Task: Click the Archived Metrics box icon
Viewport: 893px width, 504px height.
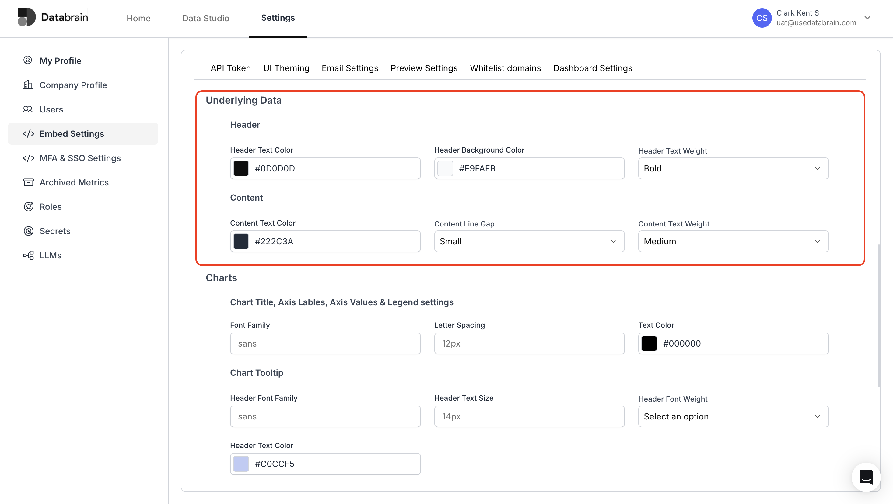Action: [x=28, y=182]
